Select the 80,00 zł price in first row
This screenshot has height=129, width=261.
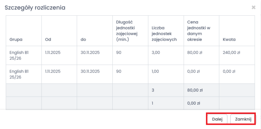pos(195,53)
